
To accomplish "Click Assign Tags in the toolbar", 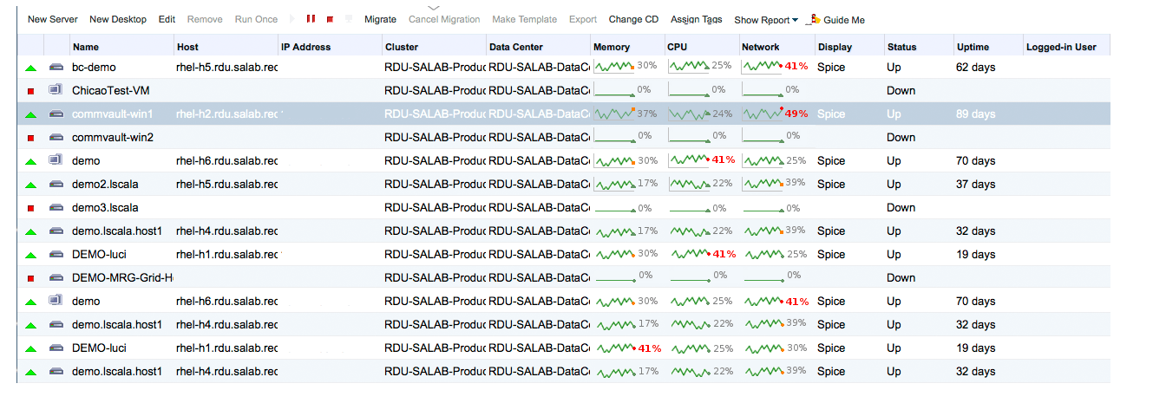I will [x=696, y=19].
